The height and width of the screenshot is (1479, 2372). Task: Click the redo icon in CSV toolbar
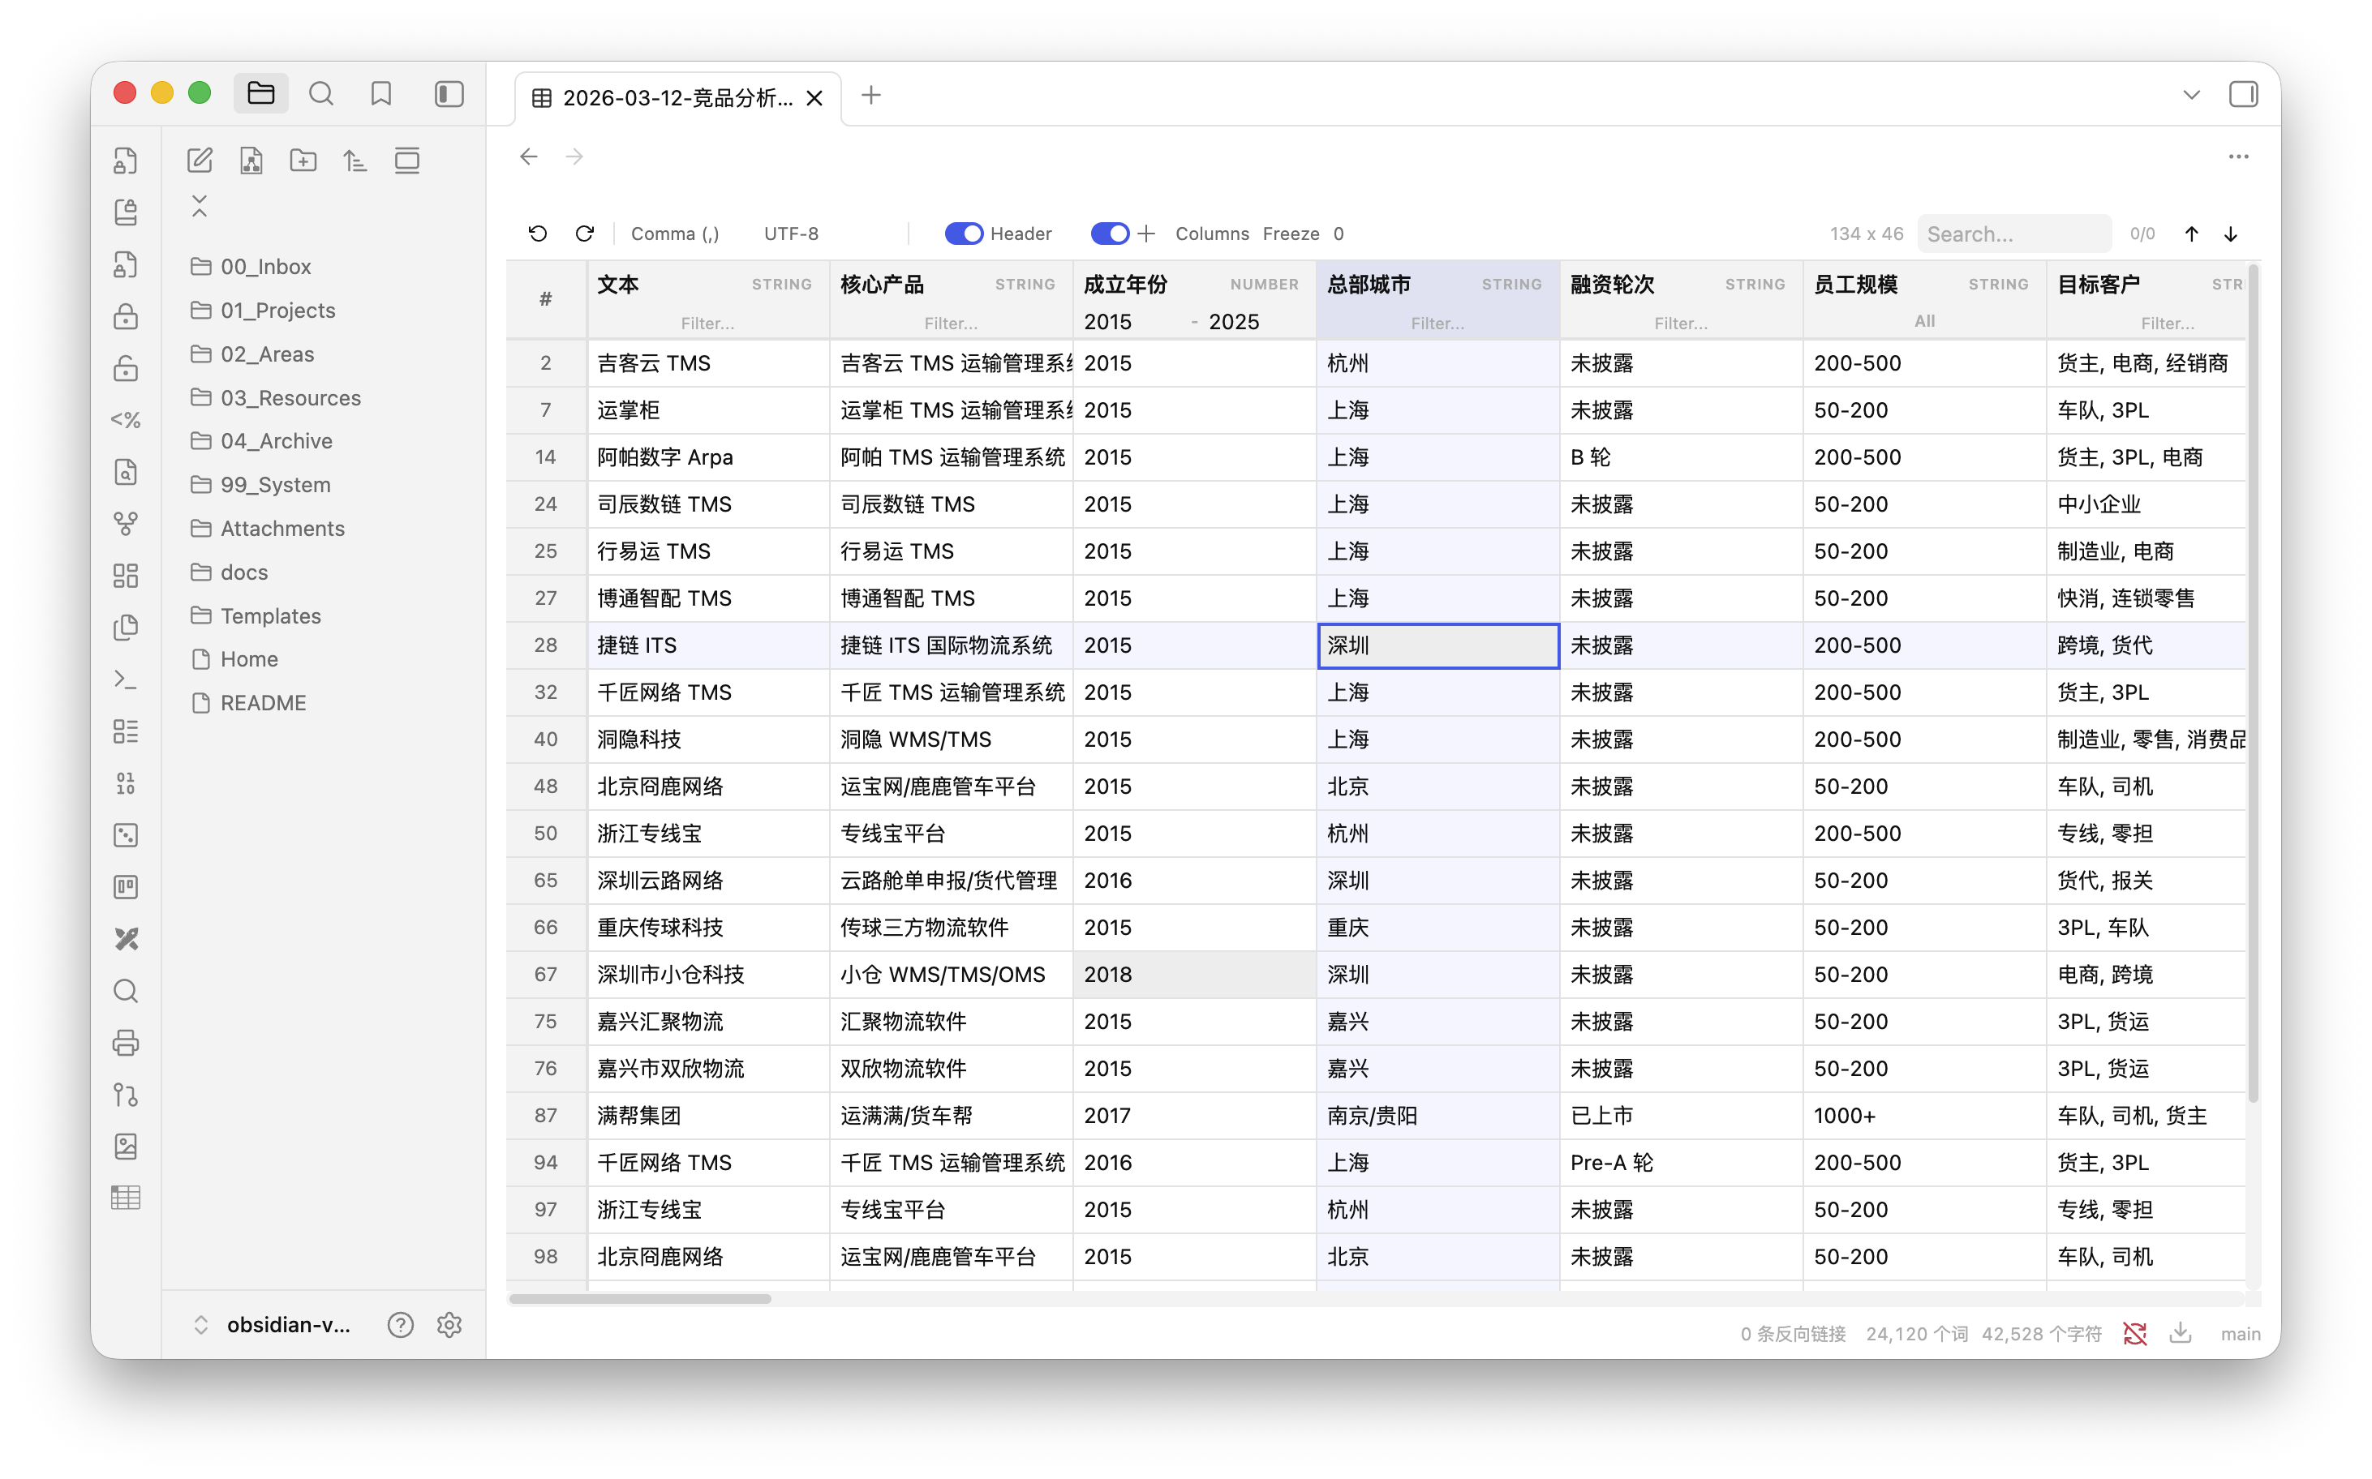pos(584,234)
